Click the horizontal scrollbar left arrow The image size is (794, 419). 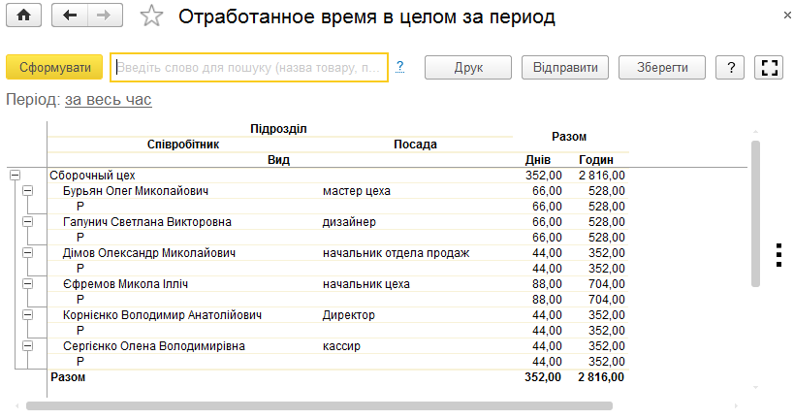[x=17, y=405]
